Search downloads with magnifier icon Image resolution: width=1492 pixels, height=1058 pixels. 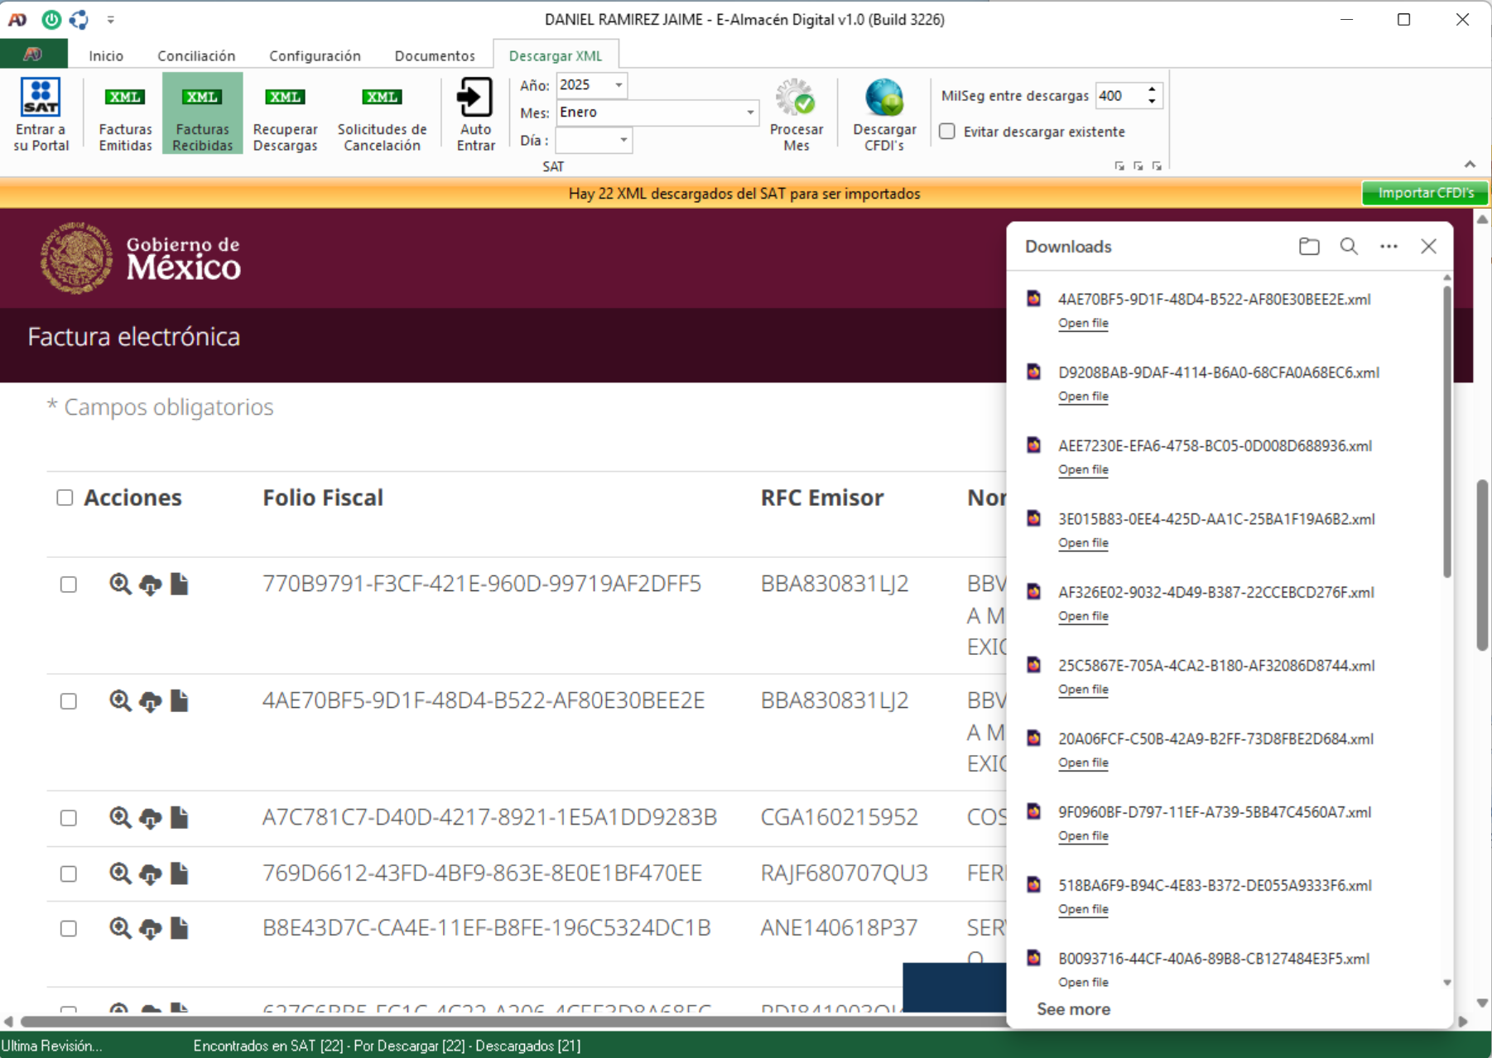1349,247
